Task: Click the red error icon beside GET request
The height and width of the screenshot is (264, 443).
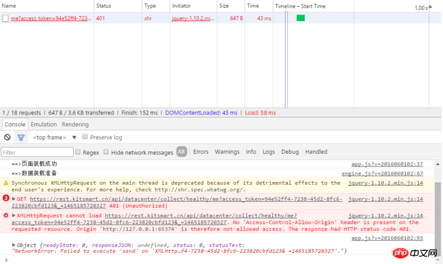Action: tap(6, 199)
